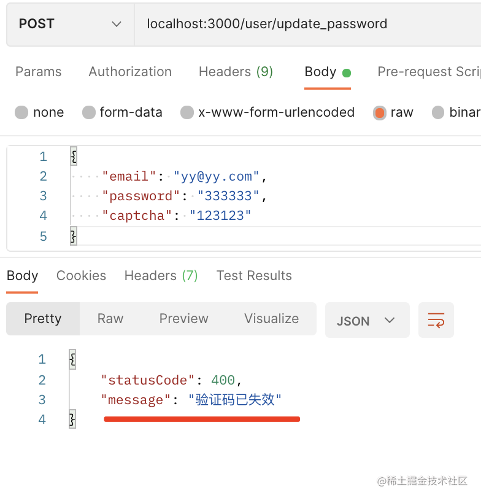Select the raw body type radio

pyautogui.click(x=380, y=112)
